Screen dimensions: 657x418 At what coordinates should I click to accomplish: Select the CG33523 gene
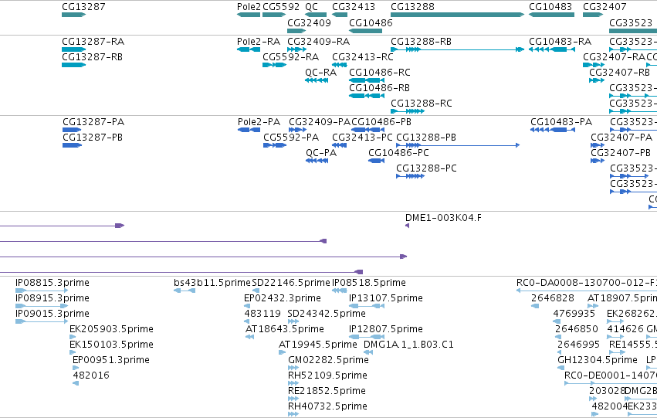[633, 31]
